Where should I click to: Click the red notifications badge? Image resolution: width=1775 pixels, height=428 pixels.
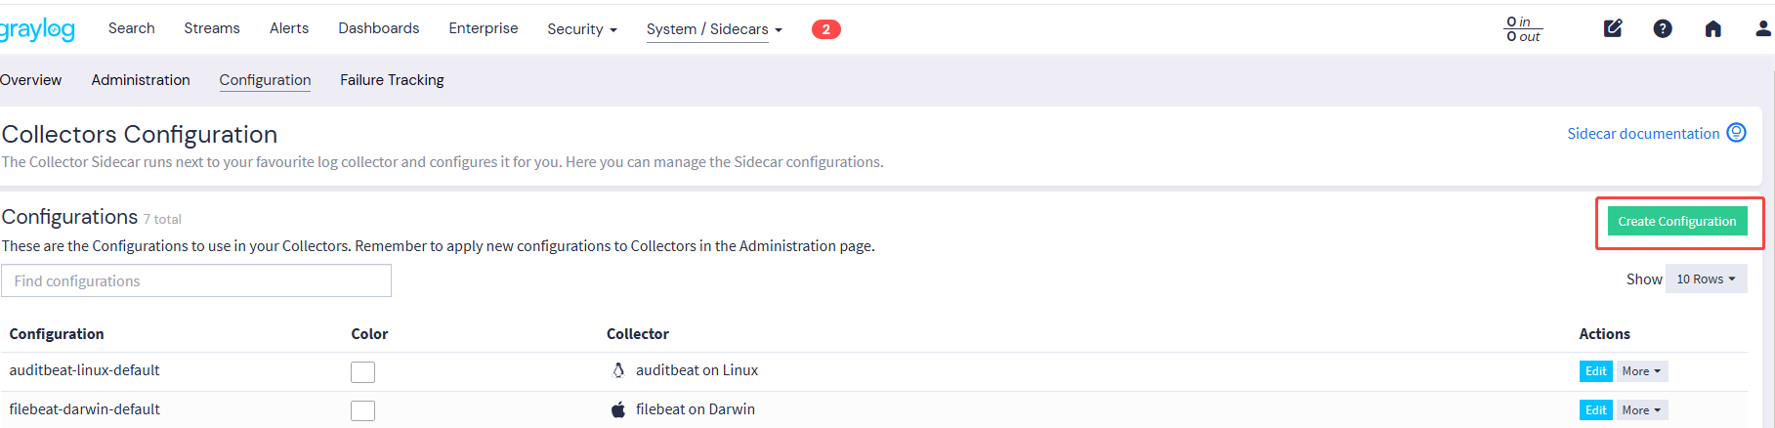pyautogui.click(x=825, y=29)
